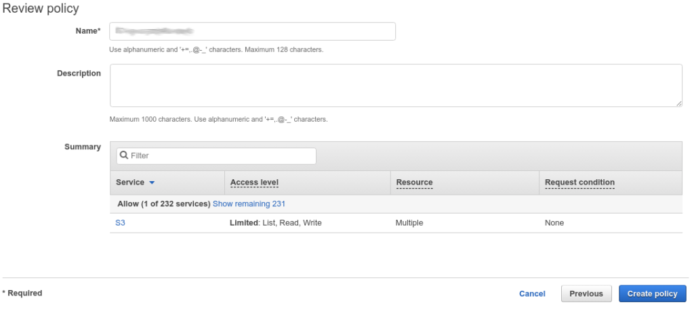Image resolution: width=694 pixels, height=311 pixels.
Task: Cancel the policy creation
Action: [532, 293]
